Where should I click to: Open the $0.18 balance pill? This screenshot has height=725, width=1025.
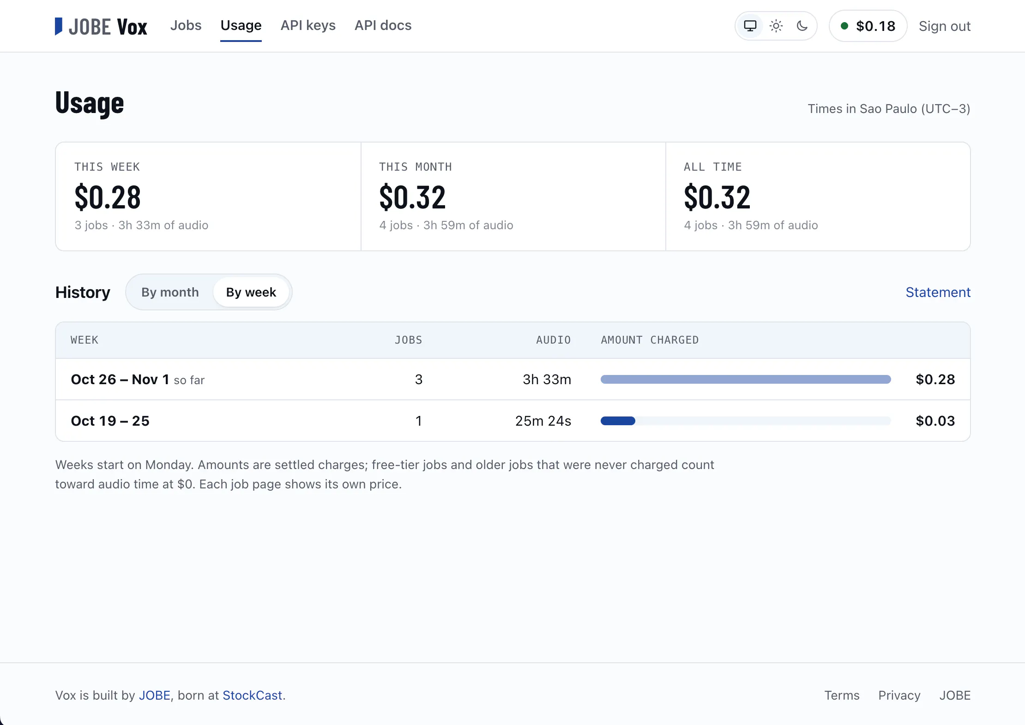(868, 26)
